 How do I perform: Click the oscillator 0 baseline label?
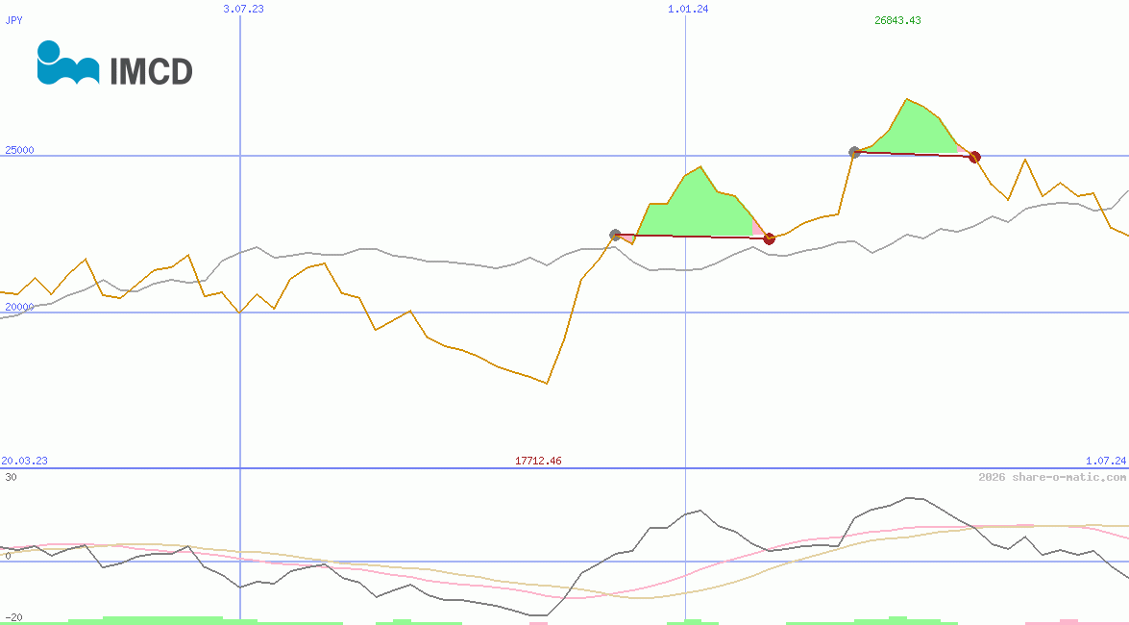(8, 556)
